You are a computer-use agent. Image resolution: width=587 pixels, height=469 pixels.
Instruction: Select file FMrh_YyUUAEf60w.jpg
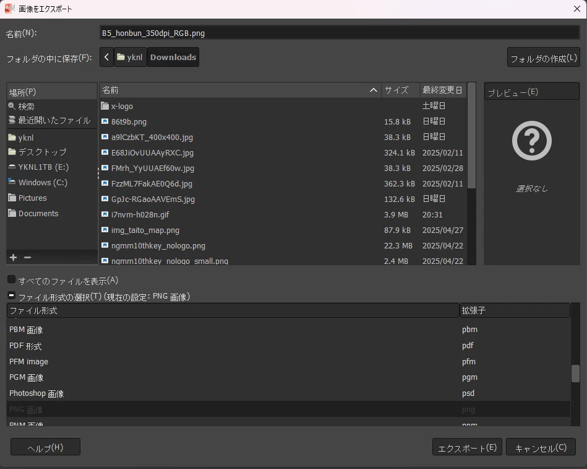click(283, 168)
